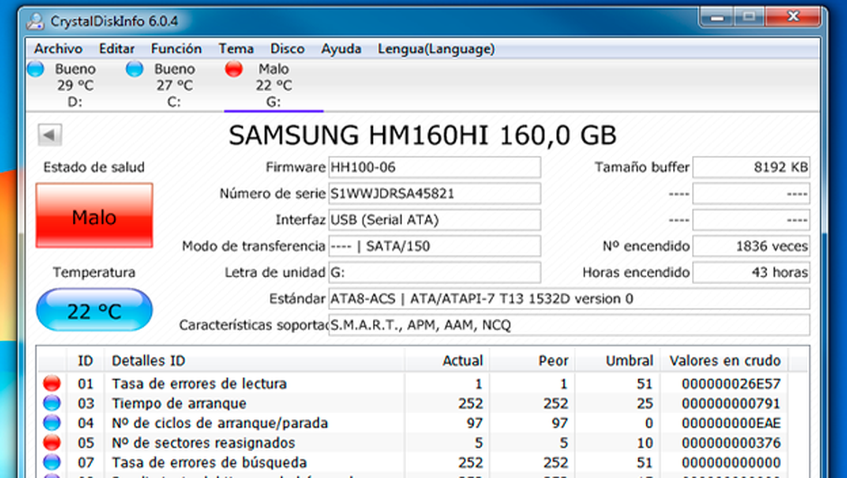The width and height of the screenshot is (847, 478).
Task: Click the Firmware field HH100-06
Action: [435, 167]
